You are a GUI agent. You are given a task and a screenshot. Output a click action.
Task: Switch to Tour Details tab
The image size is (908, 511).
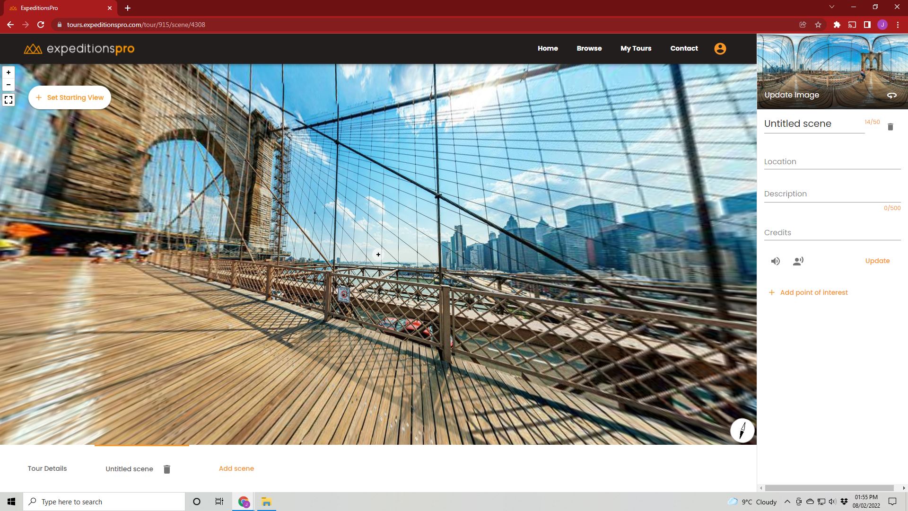click(x=47, y=468)
